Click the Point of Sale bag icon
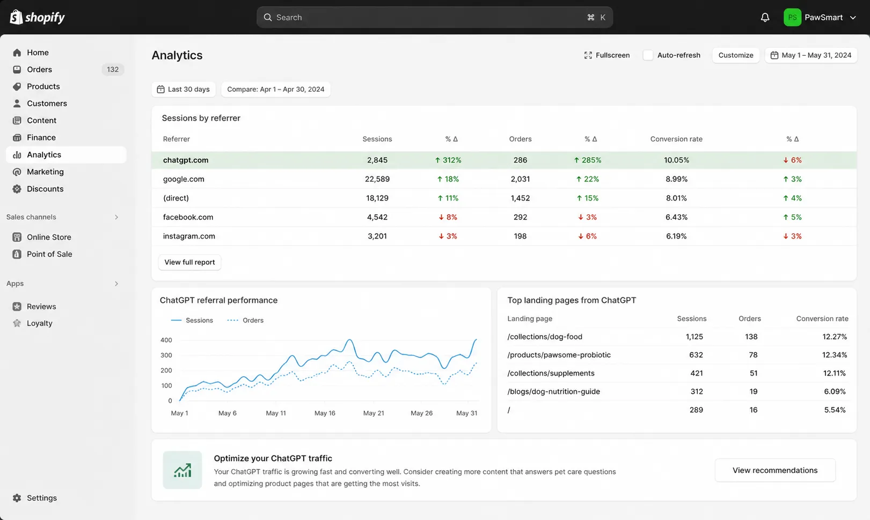The height and width of the screenshot is (520, 870). tap(17, 254)
